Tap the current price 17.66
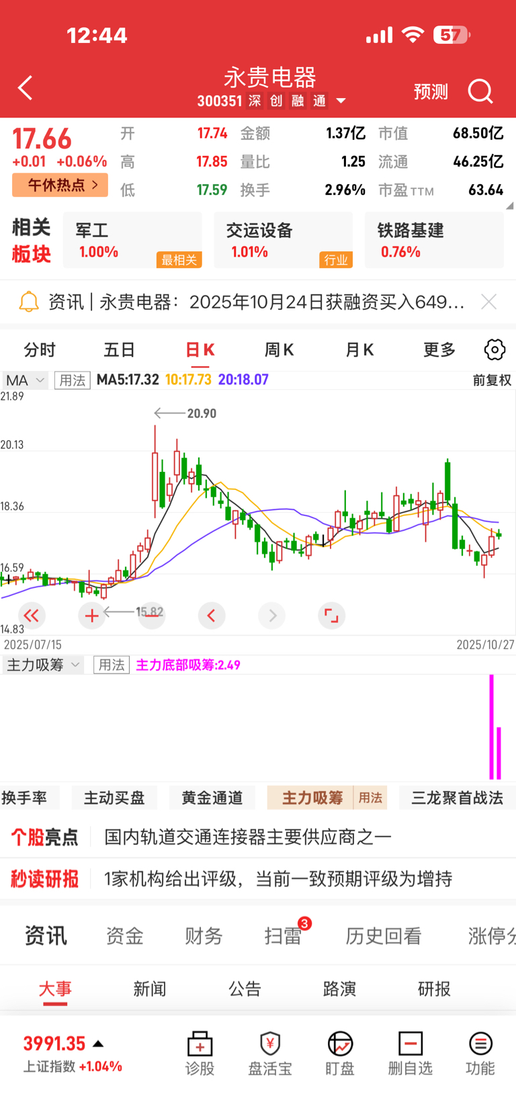The height and width of the screenshot is (1119, 516). 42,139
